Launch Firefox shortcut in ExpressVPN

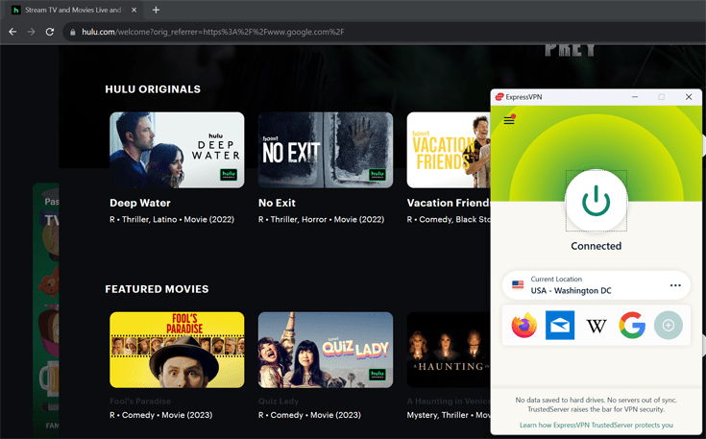tap(524, 325)
